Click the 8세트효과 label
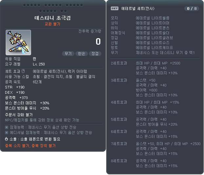 (119, 161)
